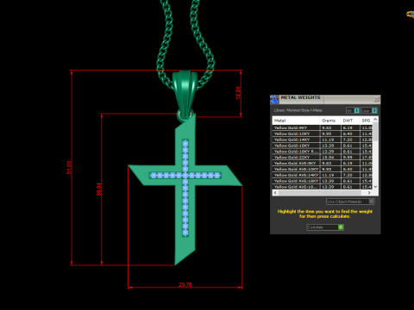Click the horizontal scroll-left arrow
The height and width of the screenshot is (310, 414).
(275, 193)
